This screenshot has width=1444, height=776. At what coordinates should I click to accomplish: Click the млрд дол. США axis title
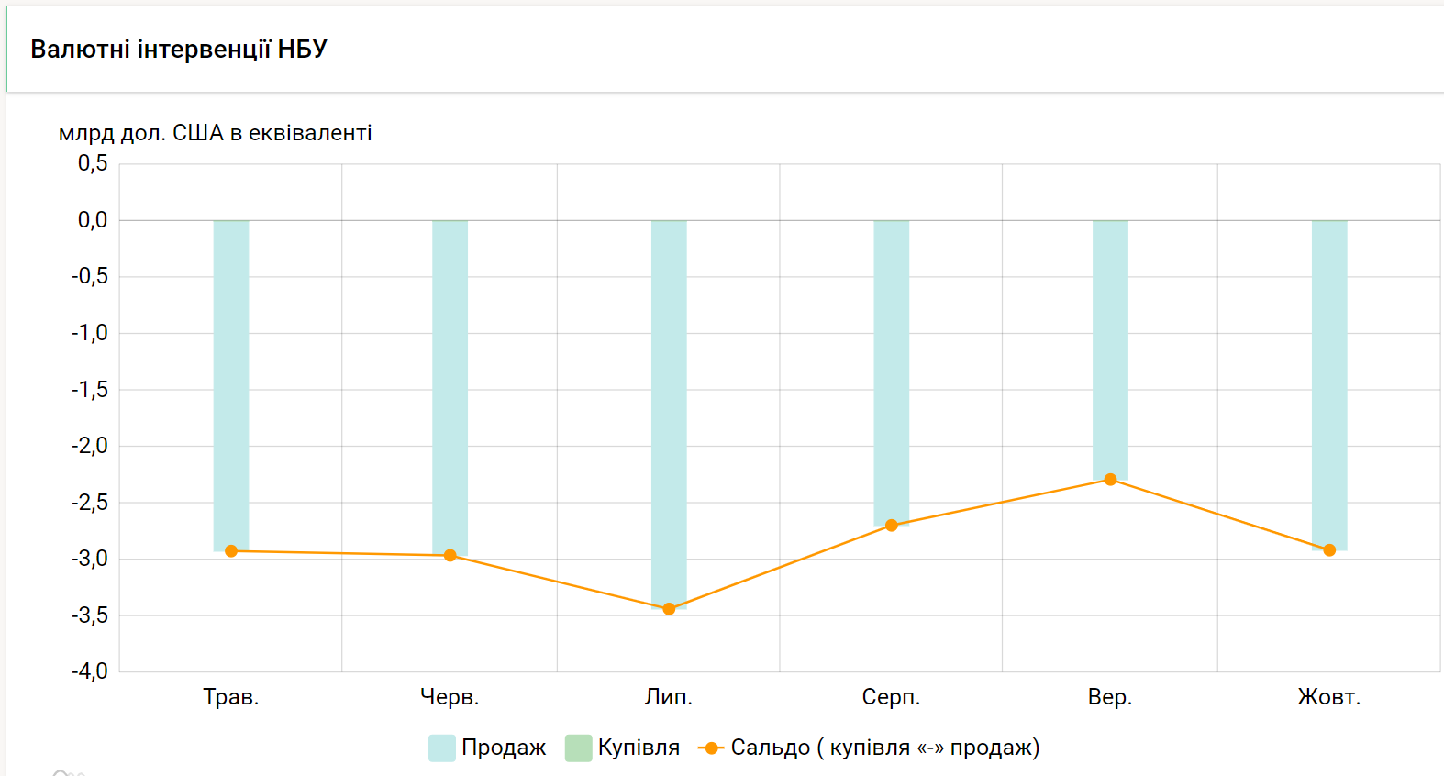point(216,133)
